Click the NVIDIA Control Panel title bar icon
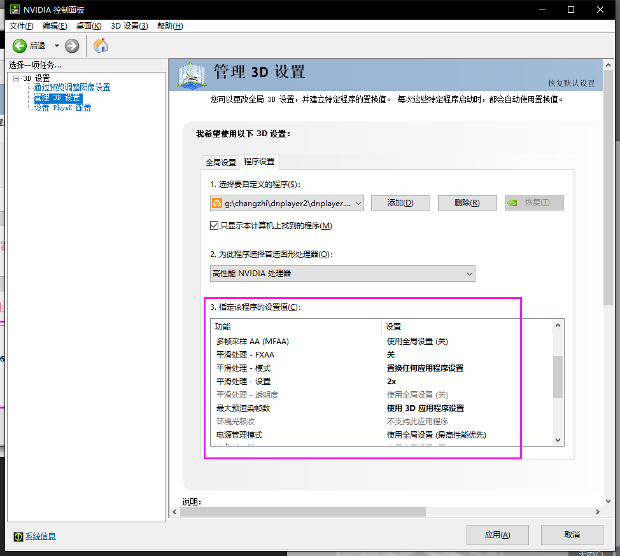The image size is (620, 556). (x=11, y=10)
